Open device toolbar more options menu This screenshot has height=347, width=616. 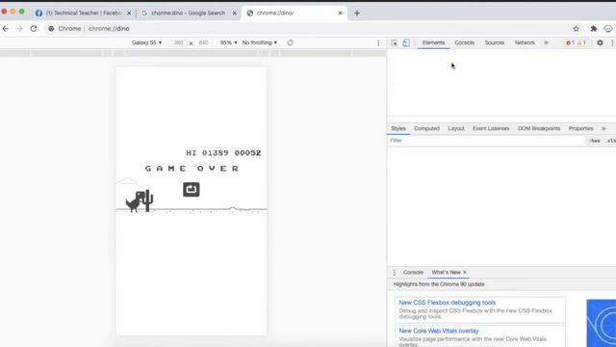coord(378,42)
